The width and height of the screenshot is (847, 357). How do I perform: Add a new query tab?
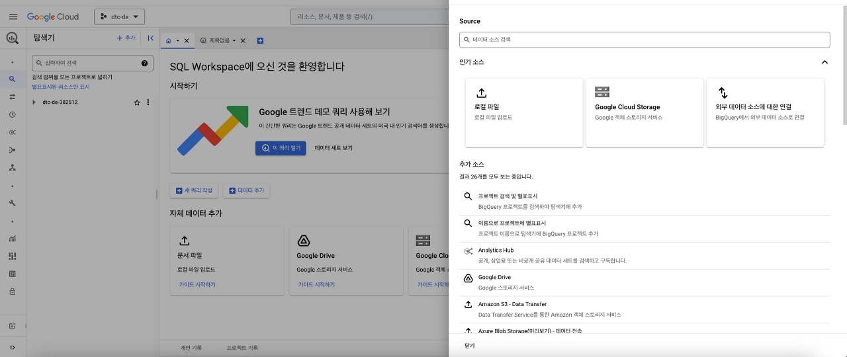pos(260,41)
